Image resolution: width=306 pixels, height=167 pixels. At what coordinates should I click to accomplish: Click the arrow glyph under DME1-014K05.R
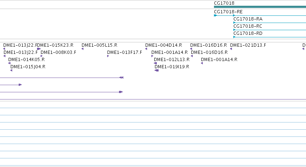9,63
